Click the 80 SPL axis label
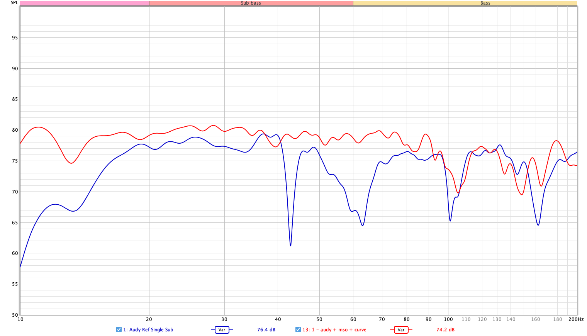 15,130
